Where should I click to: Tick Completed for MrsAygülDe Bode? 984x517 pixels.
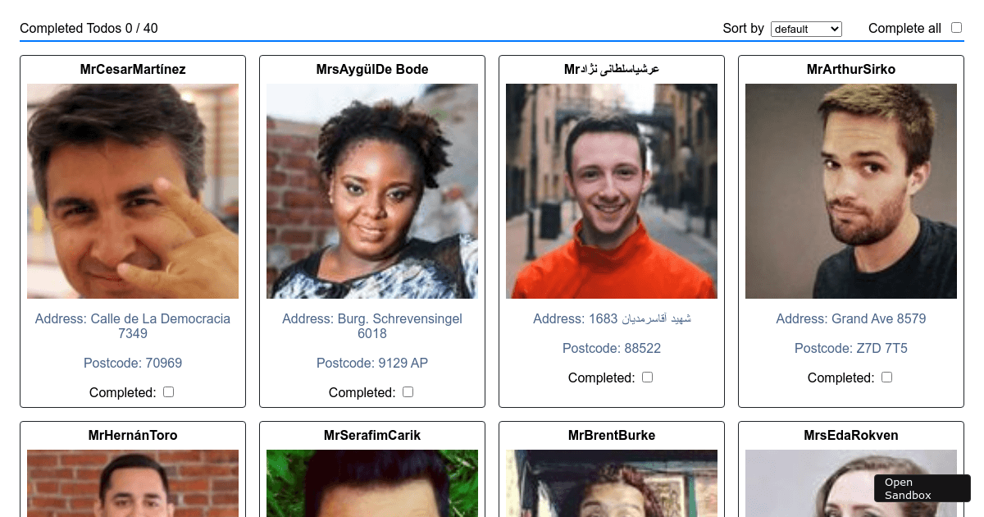408,392
